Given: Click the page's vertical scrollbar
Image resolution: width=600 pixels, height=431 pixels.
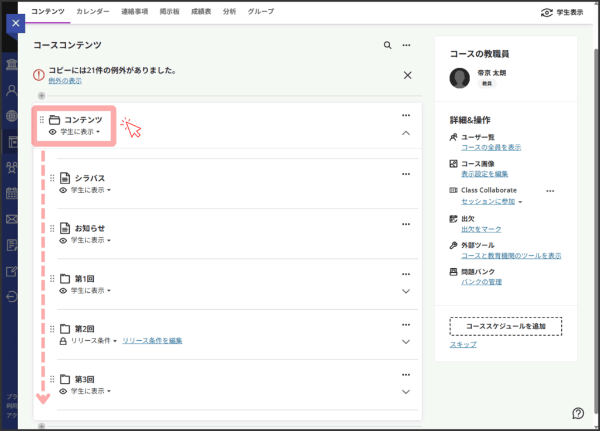Looking at the screenshot, I should click(x=596, y=176).
